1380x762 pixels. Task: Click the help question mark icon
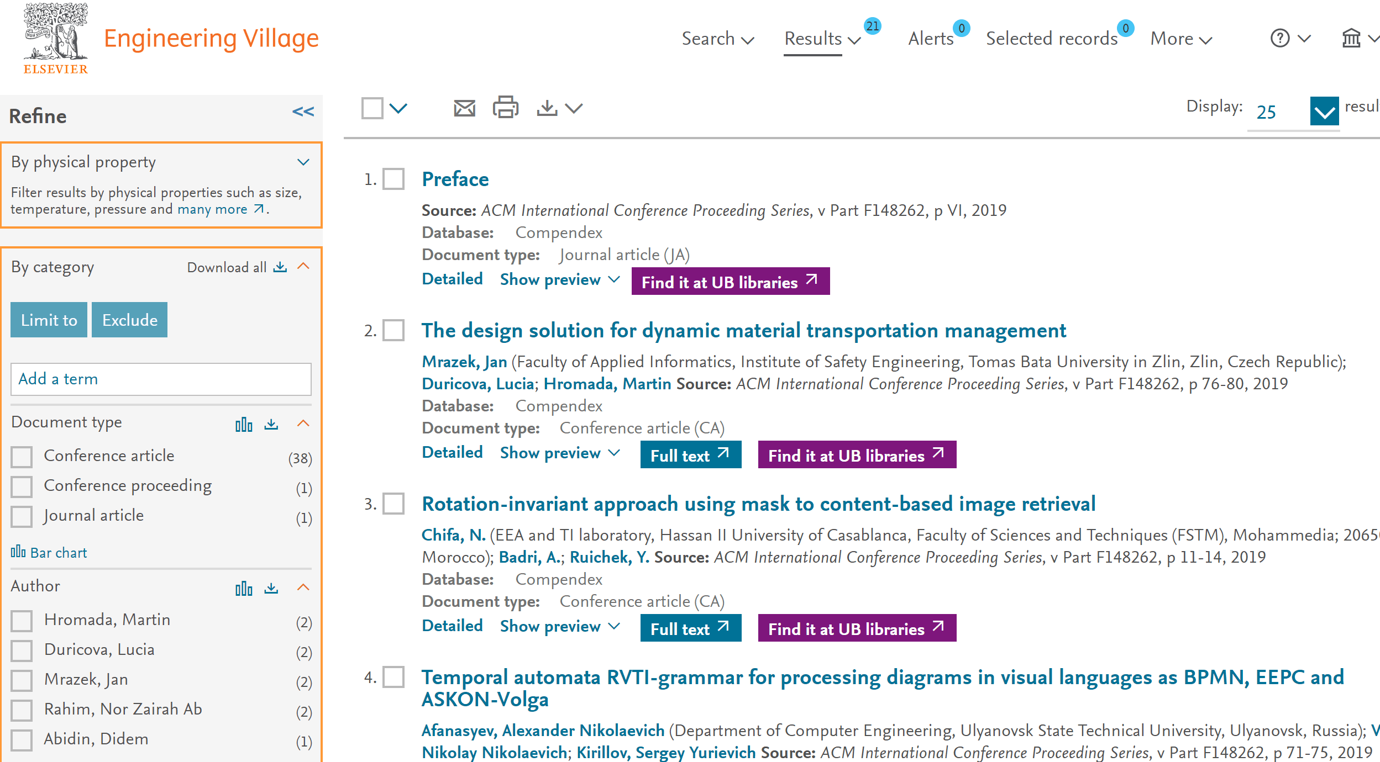(x=1279, y=39)
